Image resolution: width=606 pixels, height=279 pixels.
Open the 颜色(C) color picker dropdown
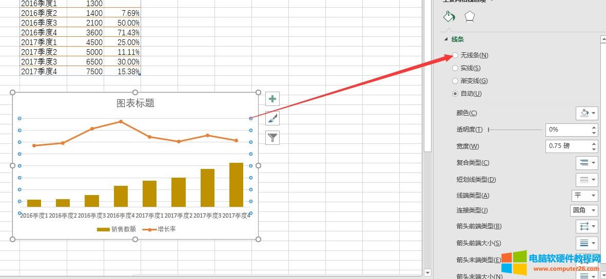587,113
